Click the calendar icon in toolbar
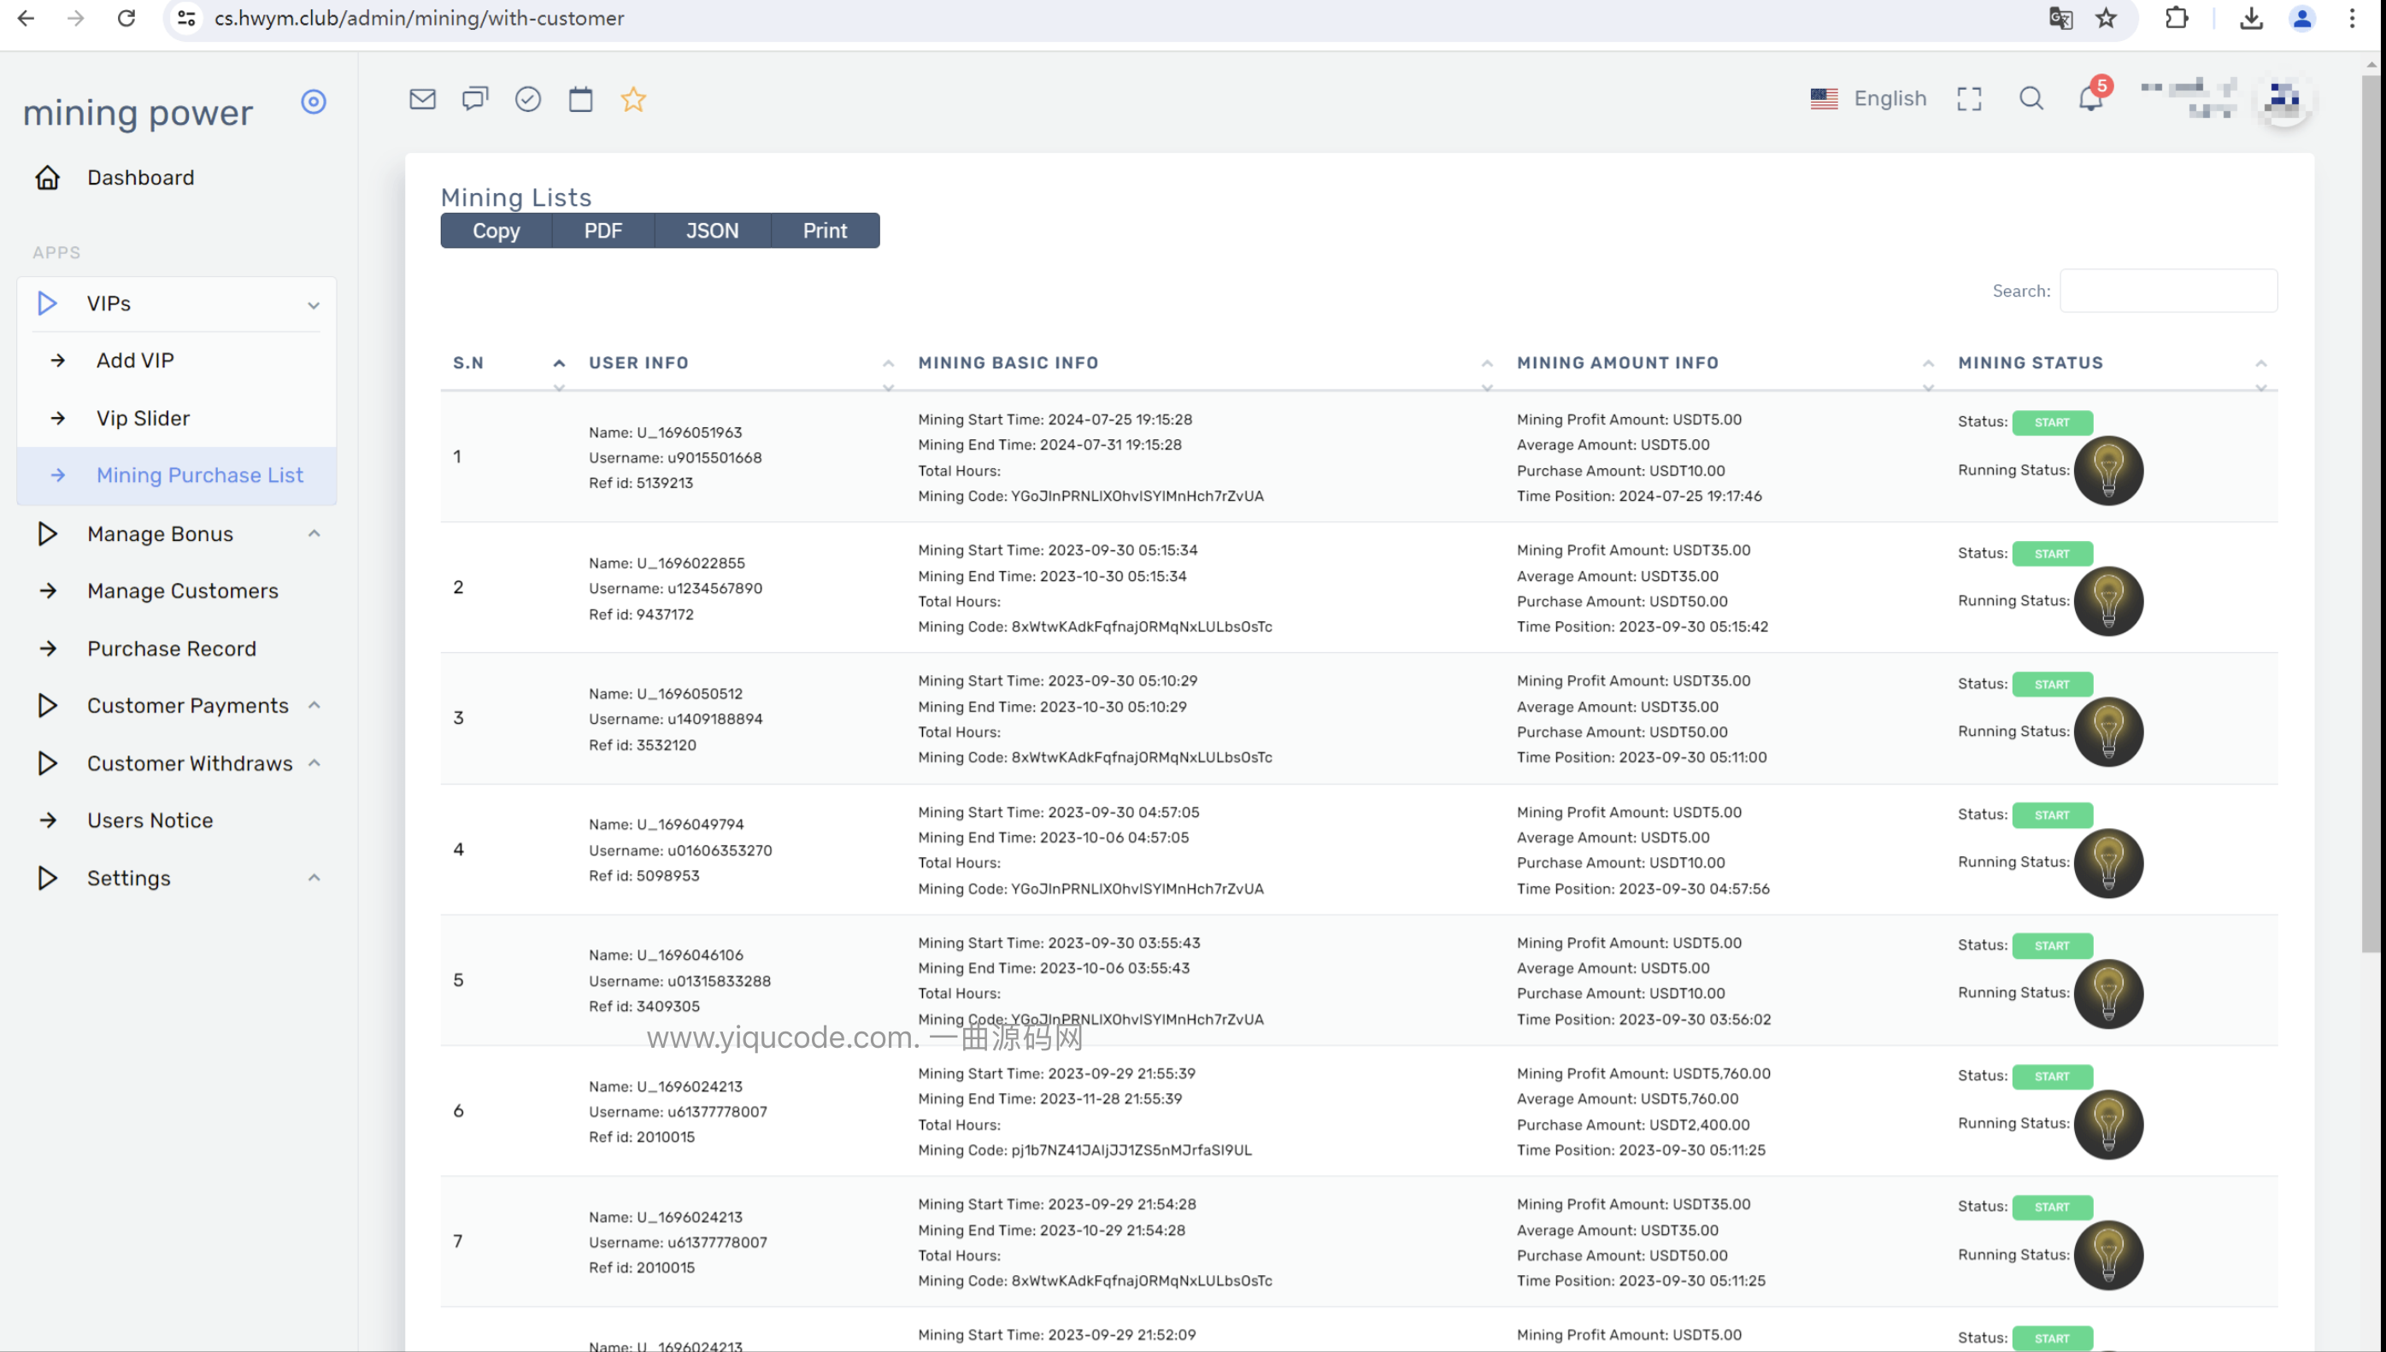 click(582, 98)
